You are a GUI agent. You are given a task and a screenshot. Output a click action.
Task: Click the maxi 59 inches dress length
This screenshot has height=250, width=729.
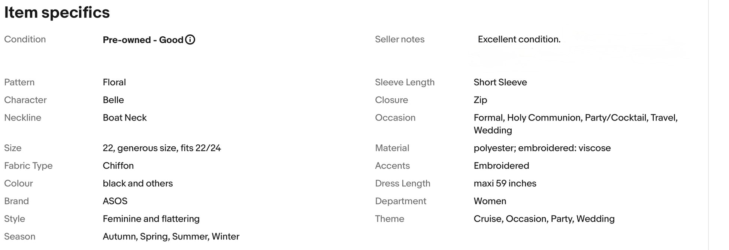[x=505, y=183]
